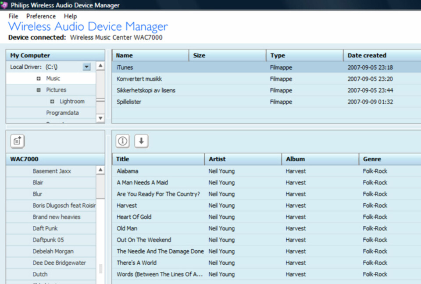This screenshot has width=421, height=284.
Task: Select the iTunes folder row
Action: point(266,67)
